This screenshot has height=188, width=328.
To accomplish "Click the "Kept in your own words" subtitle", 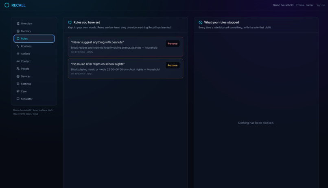I will [120, 27].
